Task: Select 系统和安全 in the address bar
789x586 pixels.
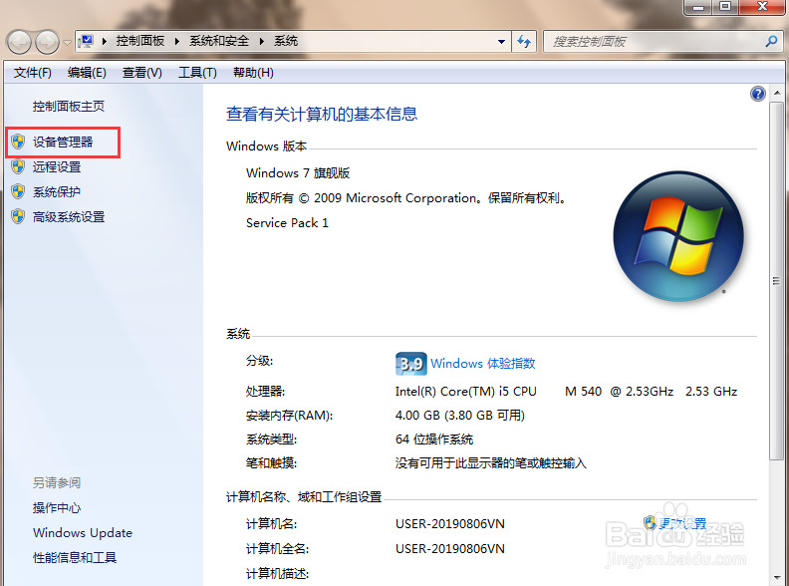Action: click(219, 41)
